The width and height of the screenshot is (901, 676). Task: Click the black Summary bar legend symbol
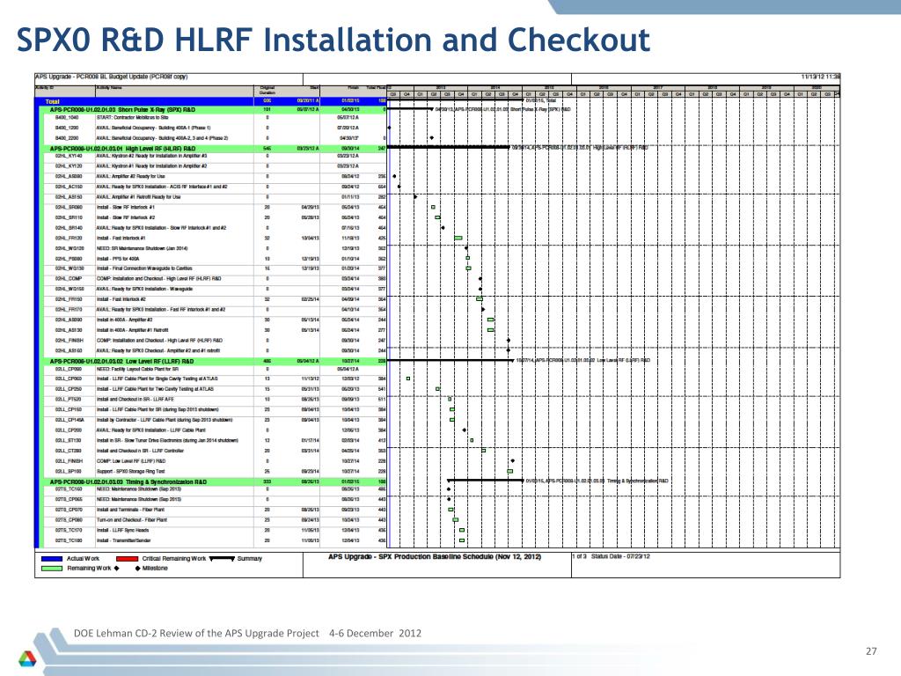222,559
